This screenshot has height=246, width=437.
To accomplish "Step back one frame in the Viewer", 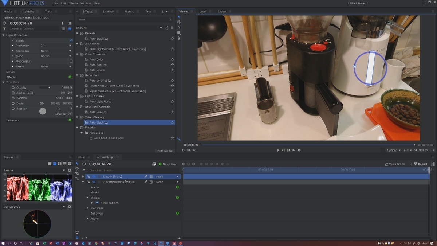I will [283, 150].
